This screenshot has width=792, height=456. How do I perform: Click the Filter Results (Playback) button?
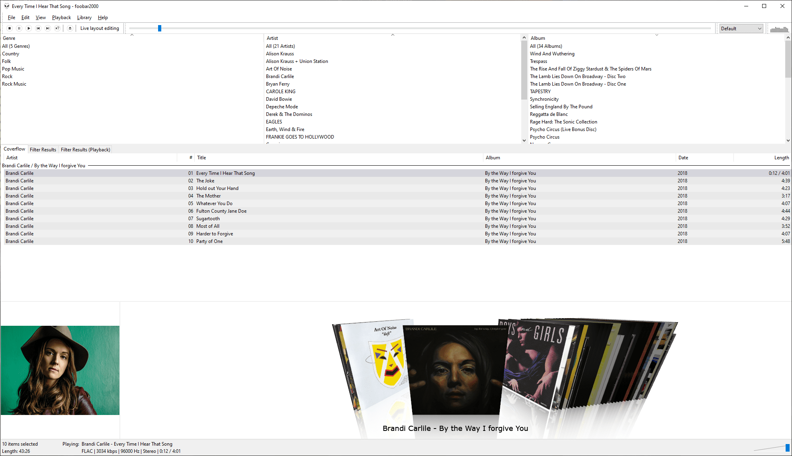[84, 149]
